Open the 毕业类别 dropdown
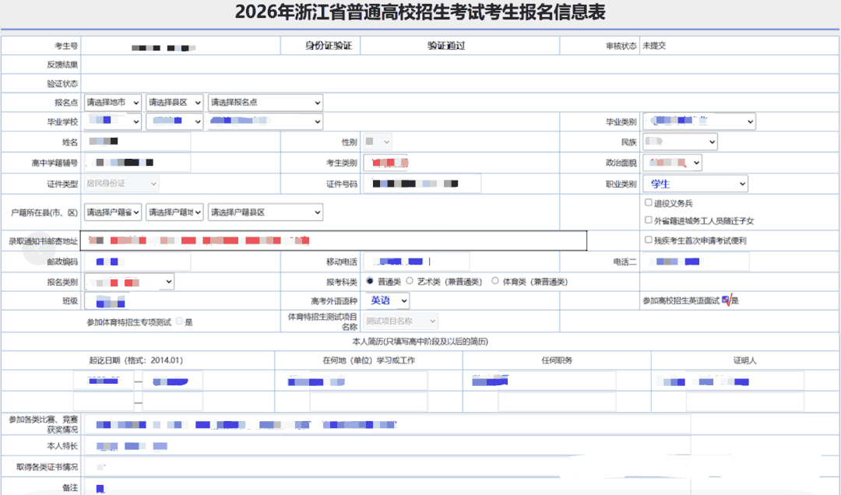Screen dimensions: 841x495 coord(698,121)
